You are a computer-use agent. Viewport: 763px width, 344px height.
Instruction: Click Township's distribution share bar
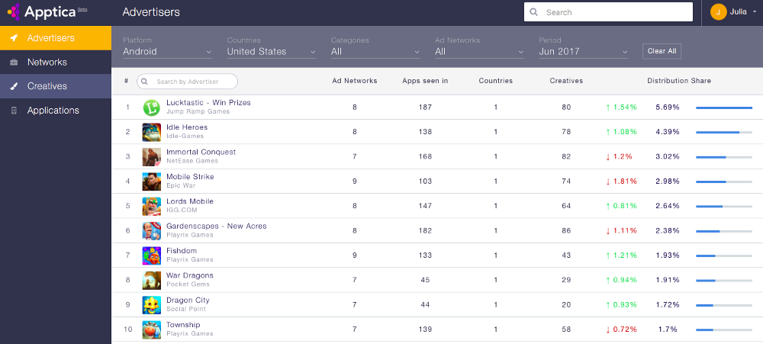[724, 330]
